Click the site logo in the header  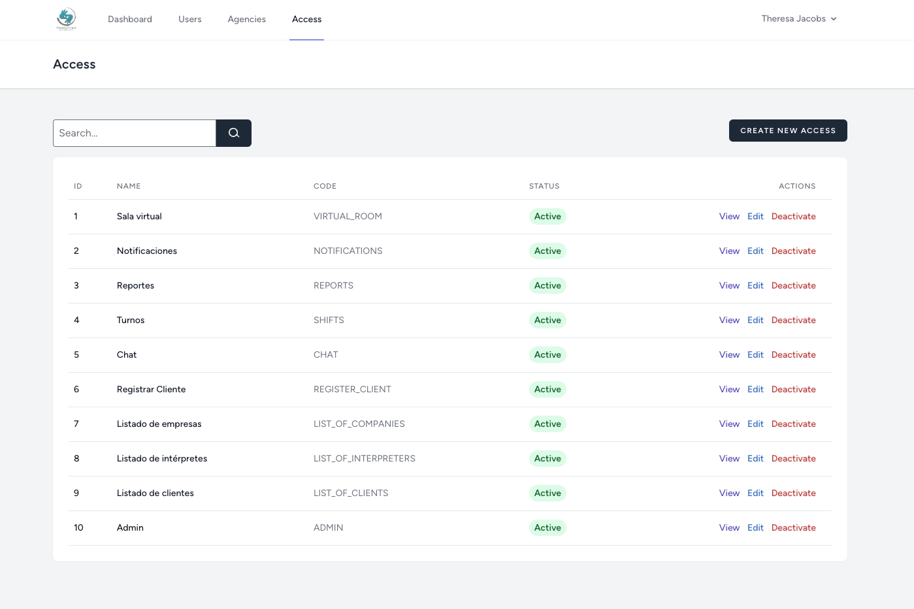point(66,19)
